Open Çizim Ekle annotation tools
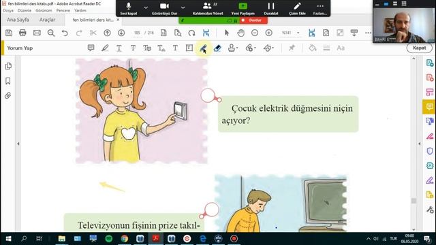Viewport: 436px width, 245px height. tap(297, 9)
